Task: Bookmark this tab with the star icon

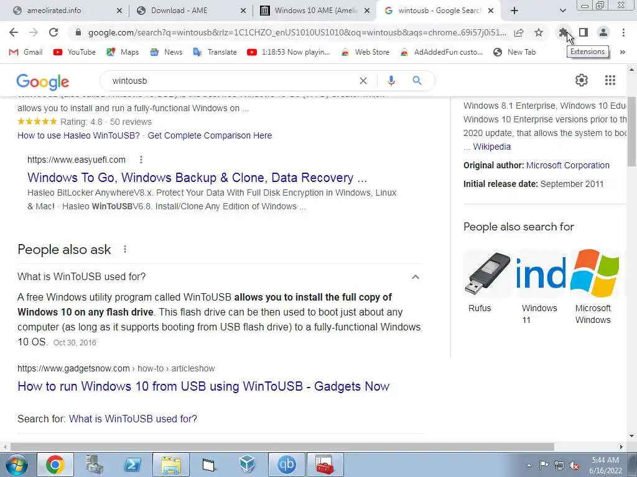Action: tap(539, 32)
